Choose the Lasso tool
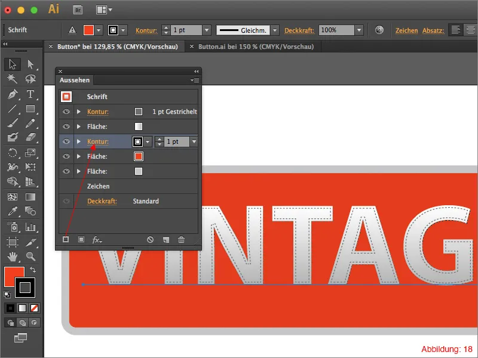This screenshot has height=358, width=478. coord(30,79)
